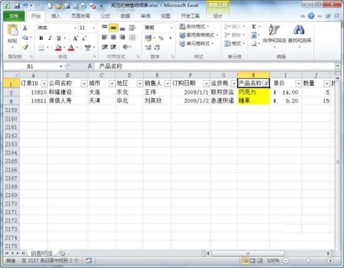
Task: Apply accounting currency format
Action: coord(149,38)
